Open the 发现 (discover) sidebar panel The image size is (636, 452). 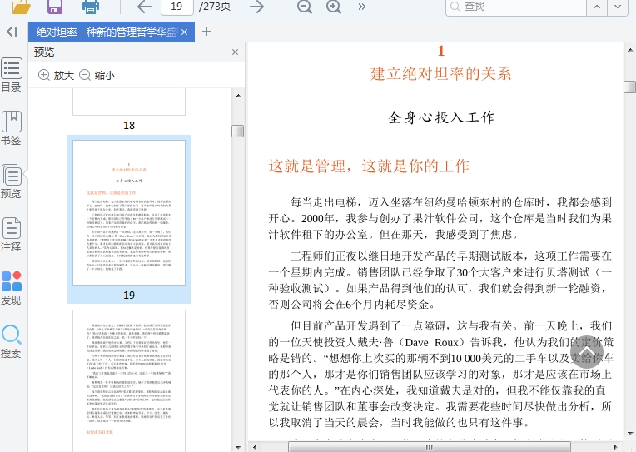(12, 288)
